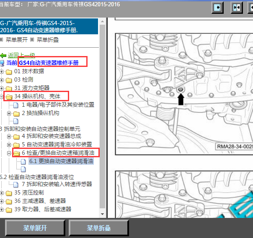Open 3 拆卸和安装自动变速器控制单元 page
The width and height of the screenshot is (253, 238).
tap(40, 129)
